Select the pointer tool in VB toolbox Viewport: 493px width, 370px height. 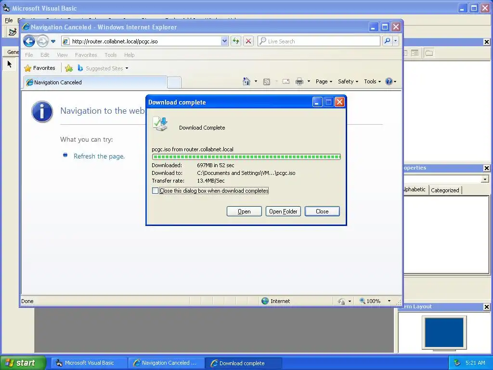(x=10, y=64)
